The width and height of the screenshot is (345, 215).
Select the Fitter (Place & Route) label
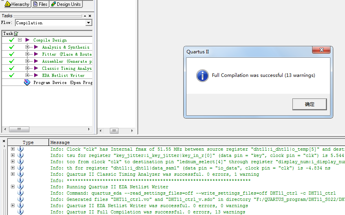(x=67, y=54)
